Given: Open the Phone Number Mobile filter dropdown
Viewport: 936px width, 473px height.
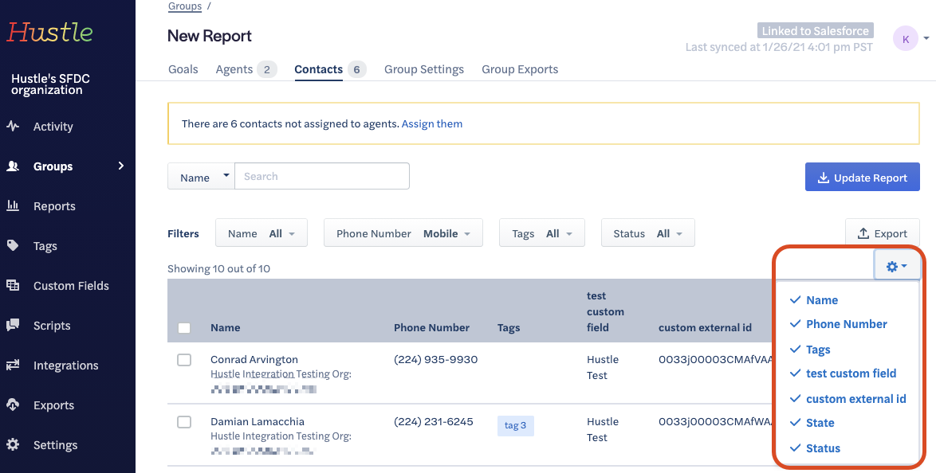Looking at the screenshot, I should [403, 233].
